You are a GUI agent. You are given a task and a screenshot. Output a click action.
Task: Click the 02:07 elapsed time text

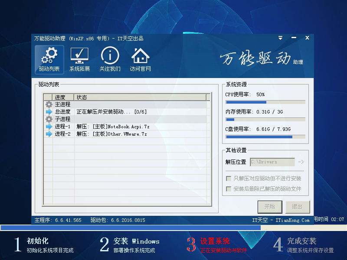pos(338,219)
